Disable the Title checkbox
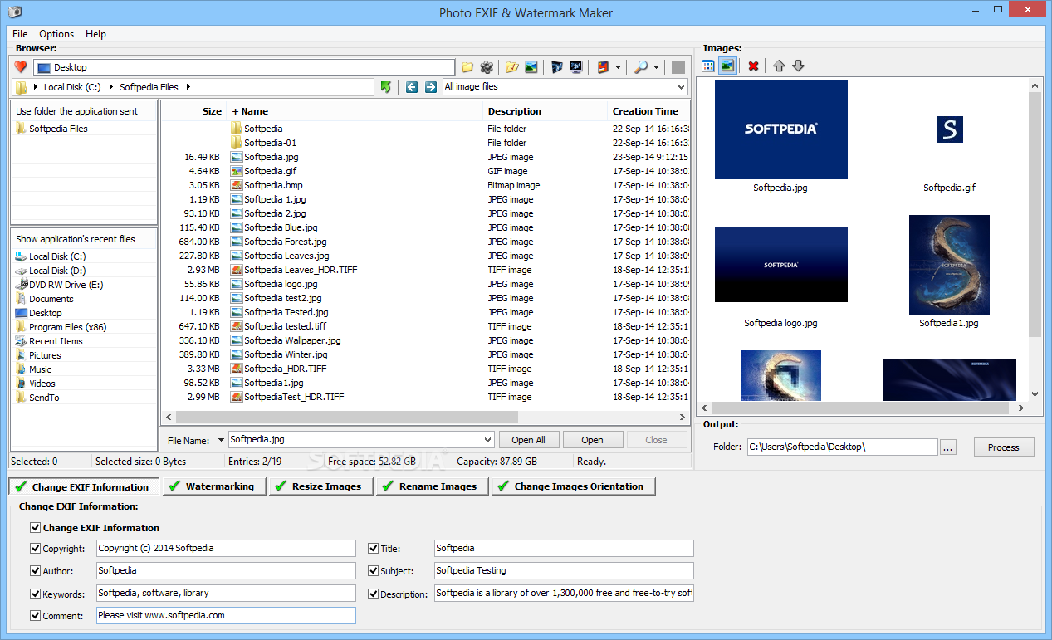The height and width of the screenshot is (640, 1052). click(x=373, y=548)
